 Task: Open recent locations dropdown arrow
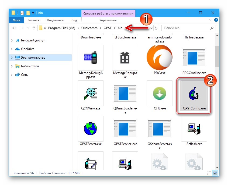tap(28, 28)
